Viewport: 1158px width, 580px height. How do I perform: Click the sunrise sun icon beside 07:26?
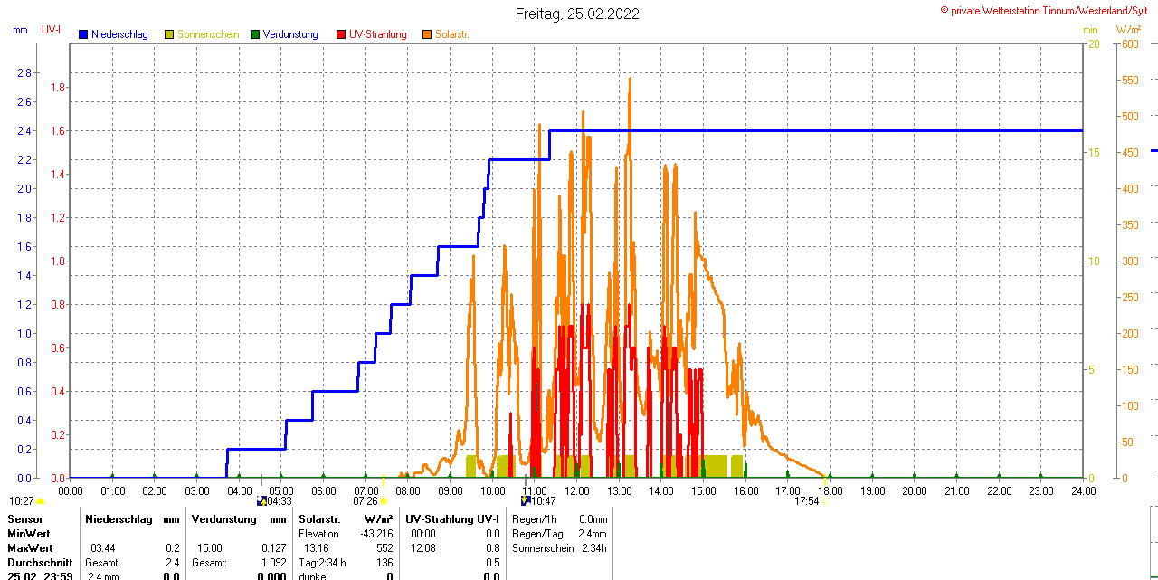click(384, 500)
